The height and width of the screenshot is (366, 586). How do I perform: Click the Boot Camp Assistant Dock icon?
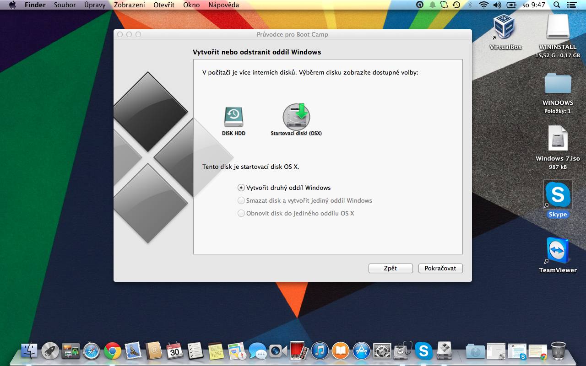tap(445, 351)
